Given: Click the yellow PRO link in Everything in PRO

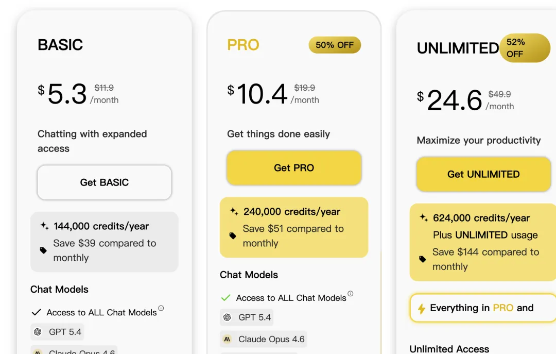Looking at the screenshot, I should click(503, 308).
